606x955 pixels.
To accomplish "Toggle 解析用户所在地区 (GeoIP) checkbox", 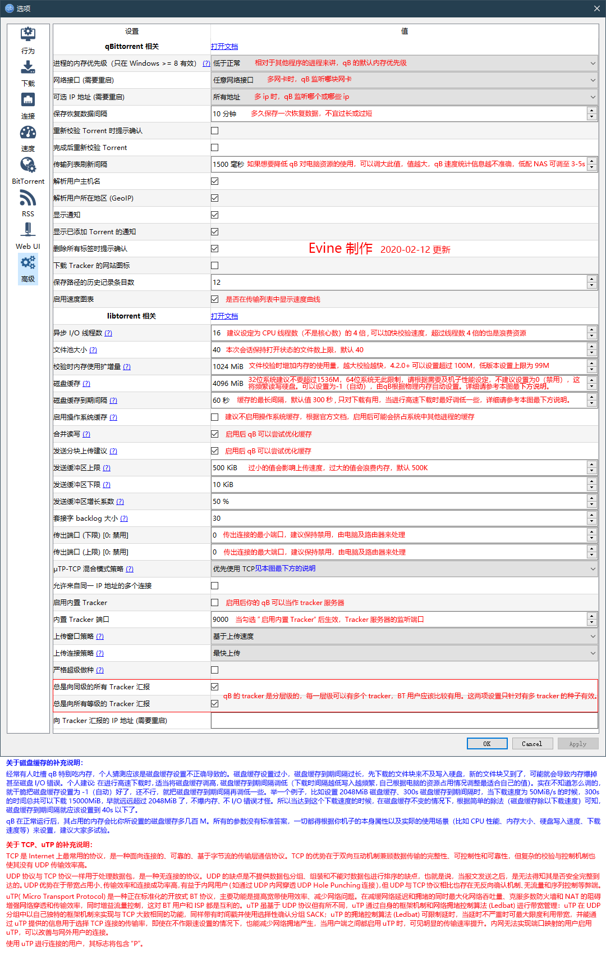I will pos(214,198).
